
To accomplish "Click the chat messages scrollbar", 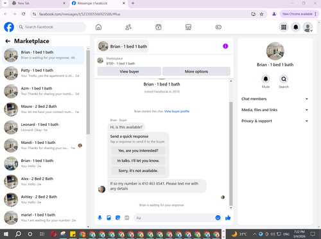I will click(231, 154).
